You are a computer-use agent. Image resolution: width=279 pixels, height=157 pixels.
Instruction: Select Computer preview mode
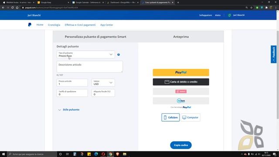pos(191,117)
